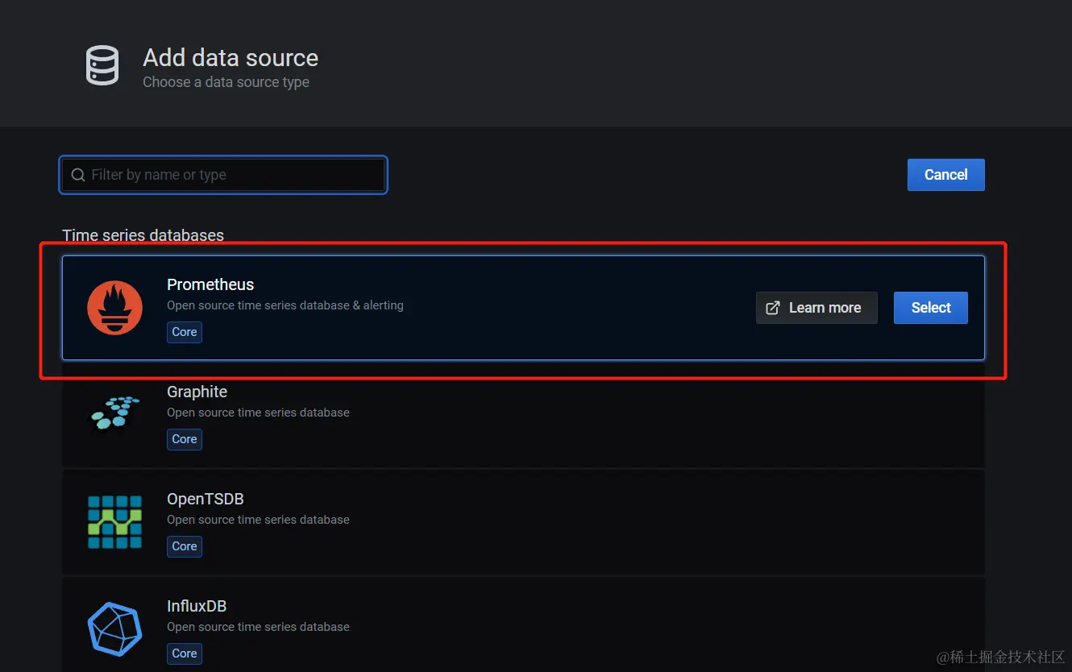Click Prometheus description mentioning alerting
This screenshot has height=672, width=1072.
click(x=285, y=305)
